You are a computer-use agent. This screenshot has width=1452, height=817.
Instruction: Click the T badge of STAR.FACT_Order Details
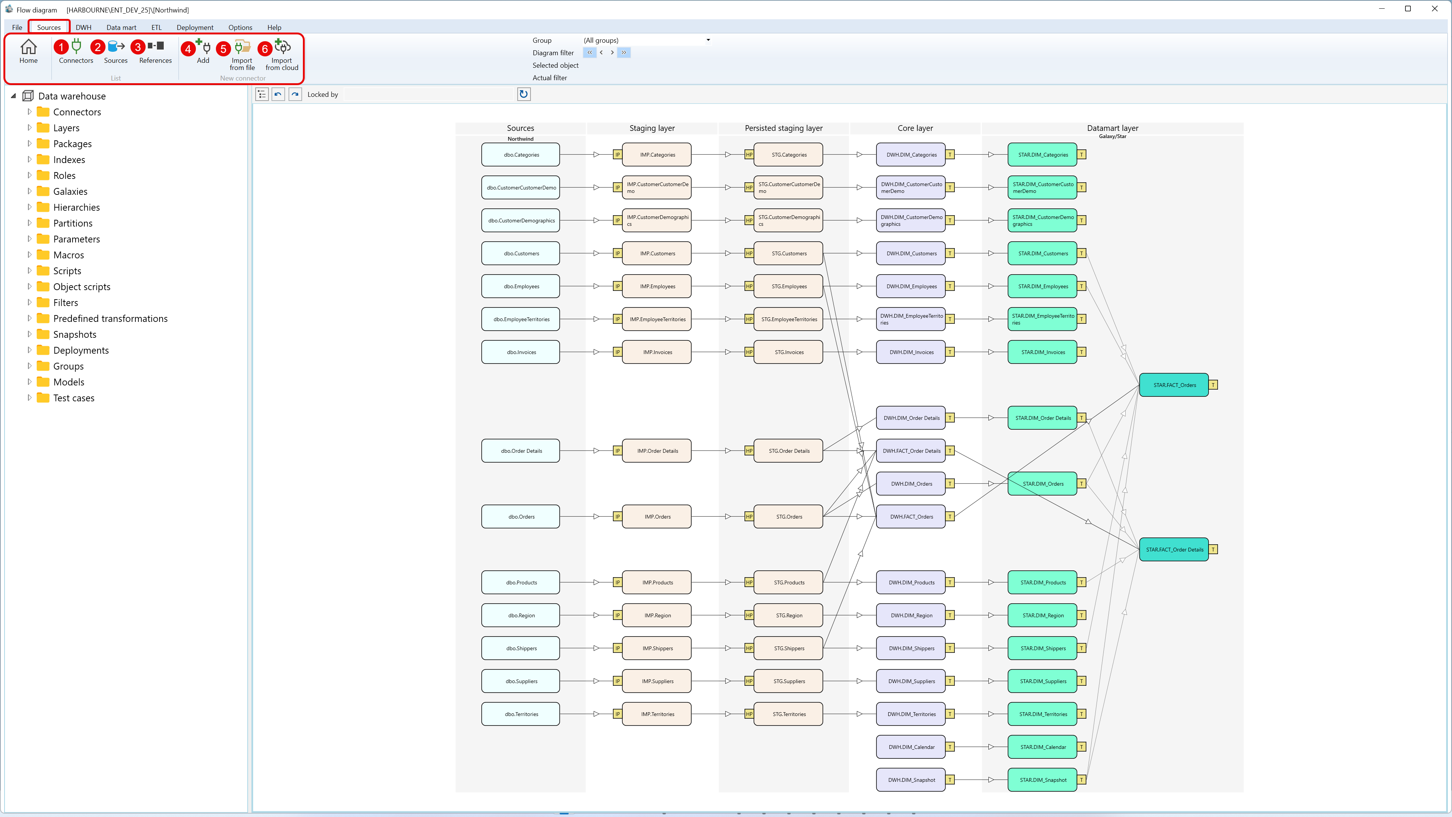[1213, 549]
